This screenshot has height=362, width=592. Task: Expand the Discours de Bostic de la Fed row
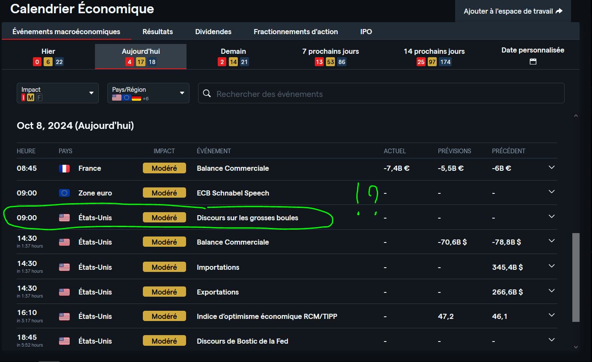click(x=551, y=340)
